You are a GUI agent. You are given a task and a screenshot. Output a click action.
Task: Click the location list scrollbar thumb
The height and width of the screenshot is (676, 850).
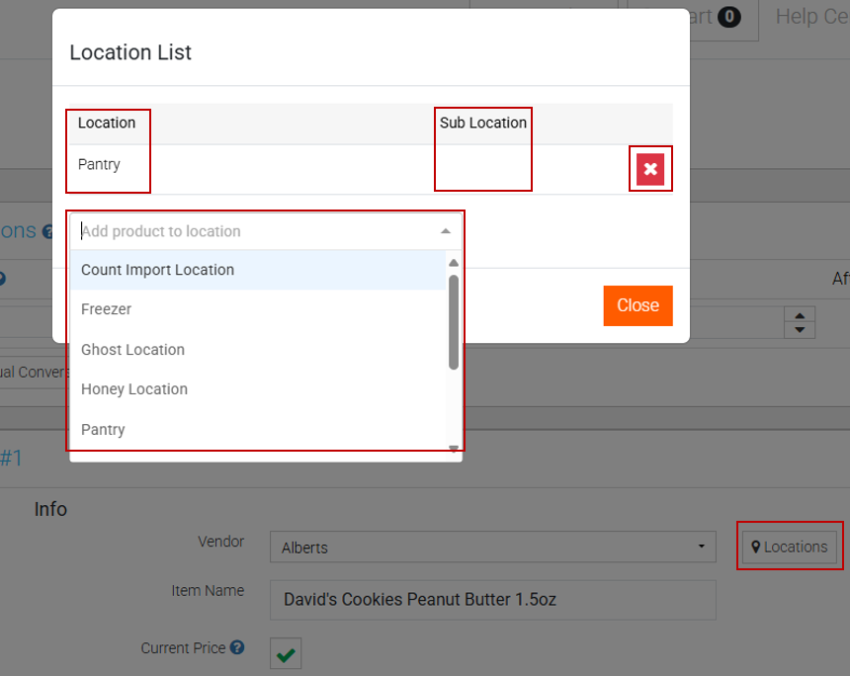coord(454,321)
